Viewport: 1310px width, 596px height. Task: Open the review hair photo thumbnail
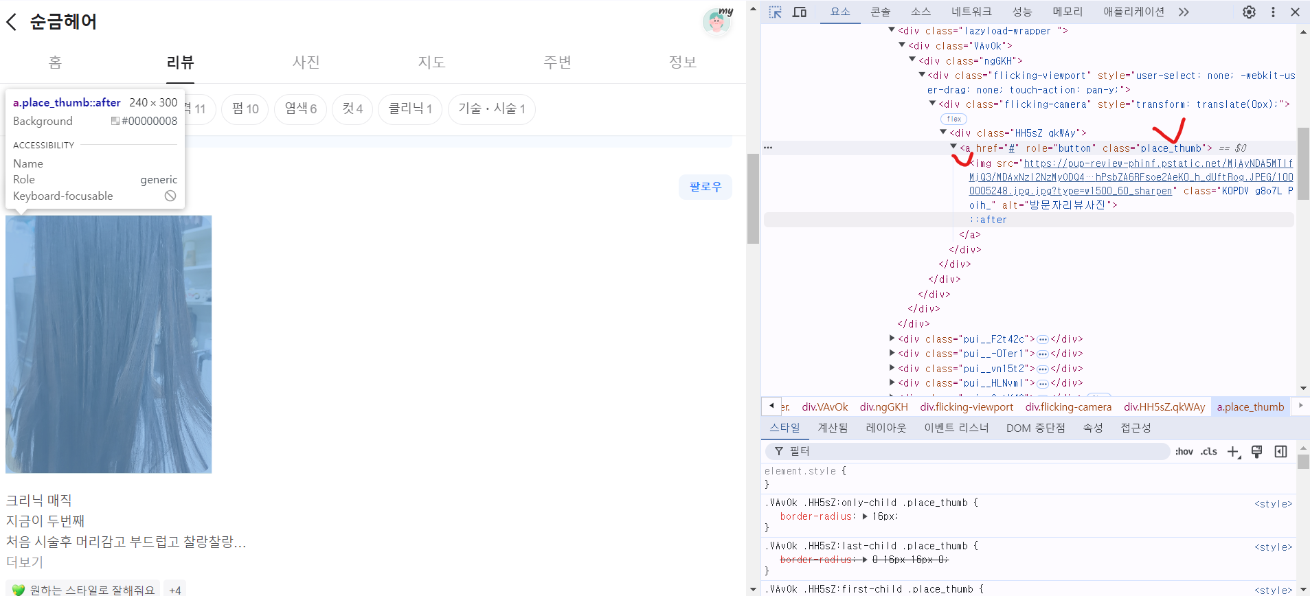[x=109, y=344]
